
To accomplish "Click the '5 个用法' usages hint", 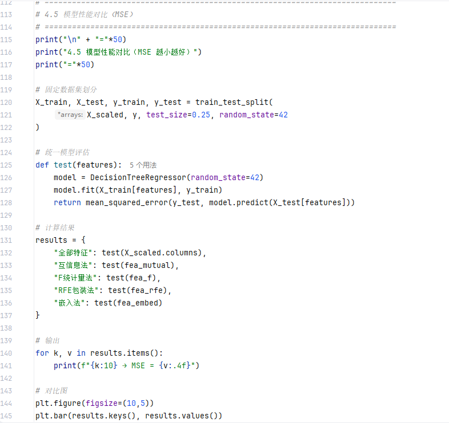I will pos(143,165).
